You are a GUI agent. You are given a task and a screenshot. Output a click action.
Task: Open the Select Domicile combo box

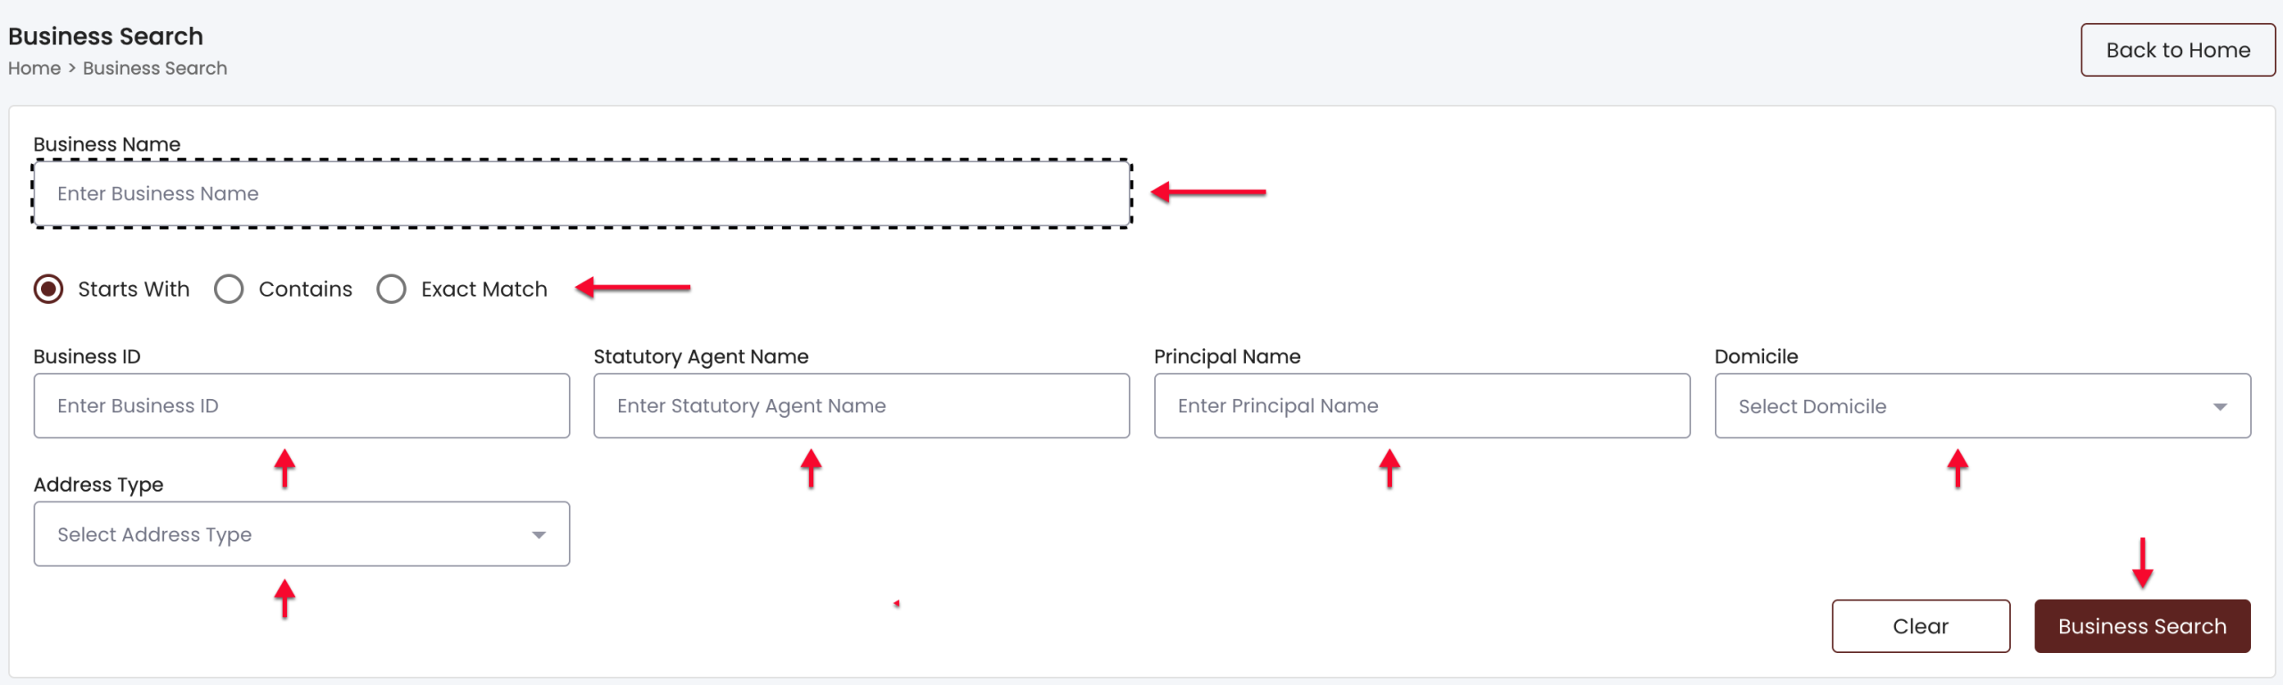(1962, 406)
